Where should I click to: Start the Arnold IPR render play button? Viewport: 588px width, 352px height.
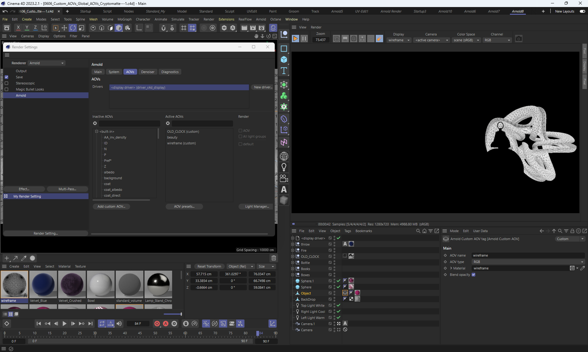click(295, 39)
